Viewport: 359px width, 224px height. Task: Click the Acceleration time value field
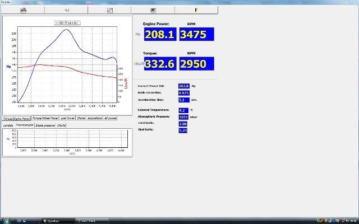[x=184, y=100]
